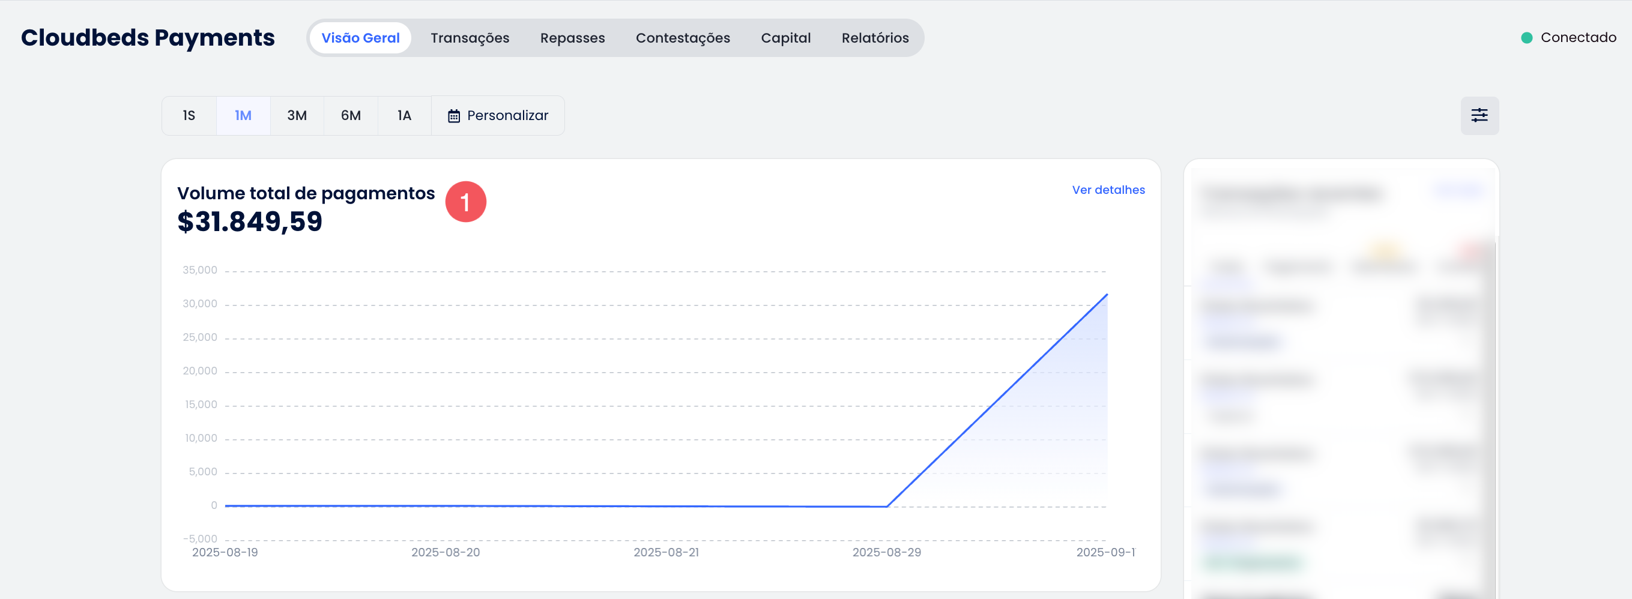Switch to the Repasses tab

[572, 38]
